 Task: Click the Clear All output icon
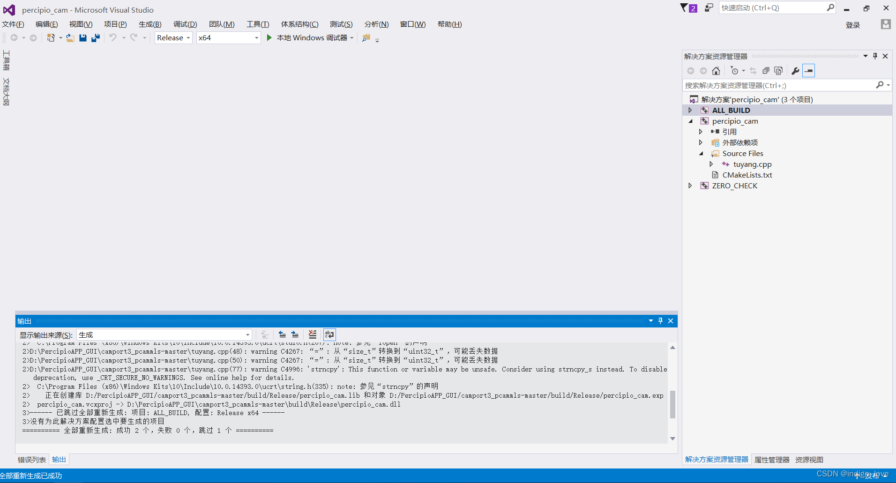(313, 334)
